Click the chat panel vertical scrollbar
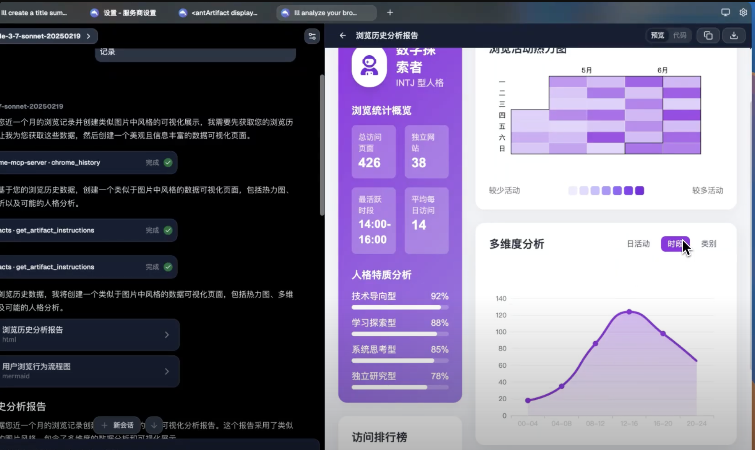The width and height of the screenshot is (755, 450). (x=322, y=145)
